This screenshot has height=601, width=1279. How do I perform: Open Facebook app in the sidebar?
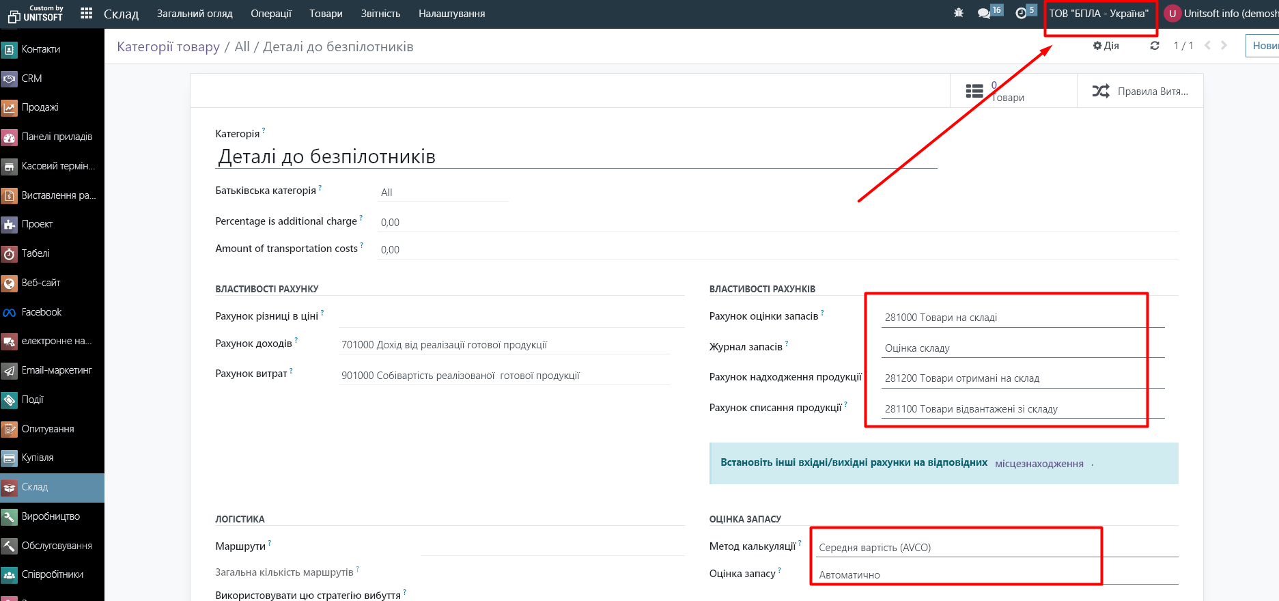click(41, 312)
